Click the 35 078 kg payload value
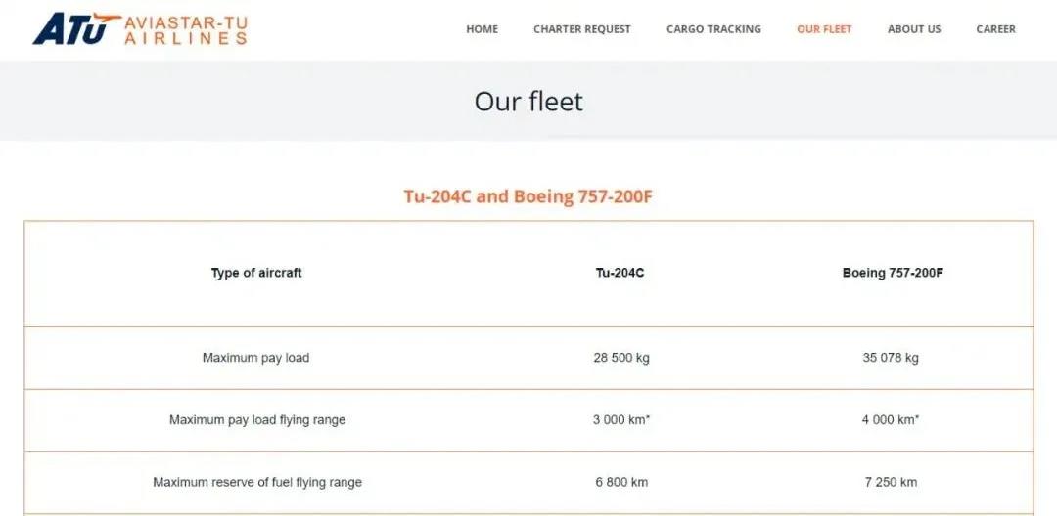The width and height of the screenshot is (1057, 516). [891, 358]
